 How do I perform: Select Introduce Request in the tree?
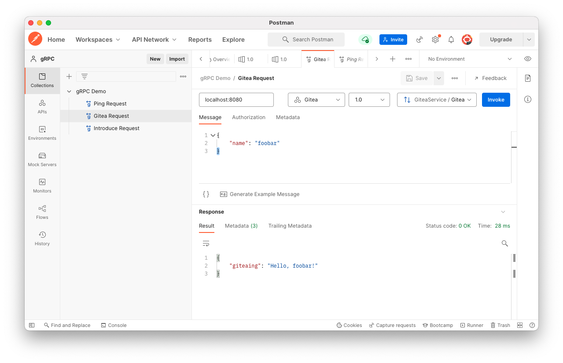click(117, 128)
